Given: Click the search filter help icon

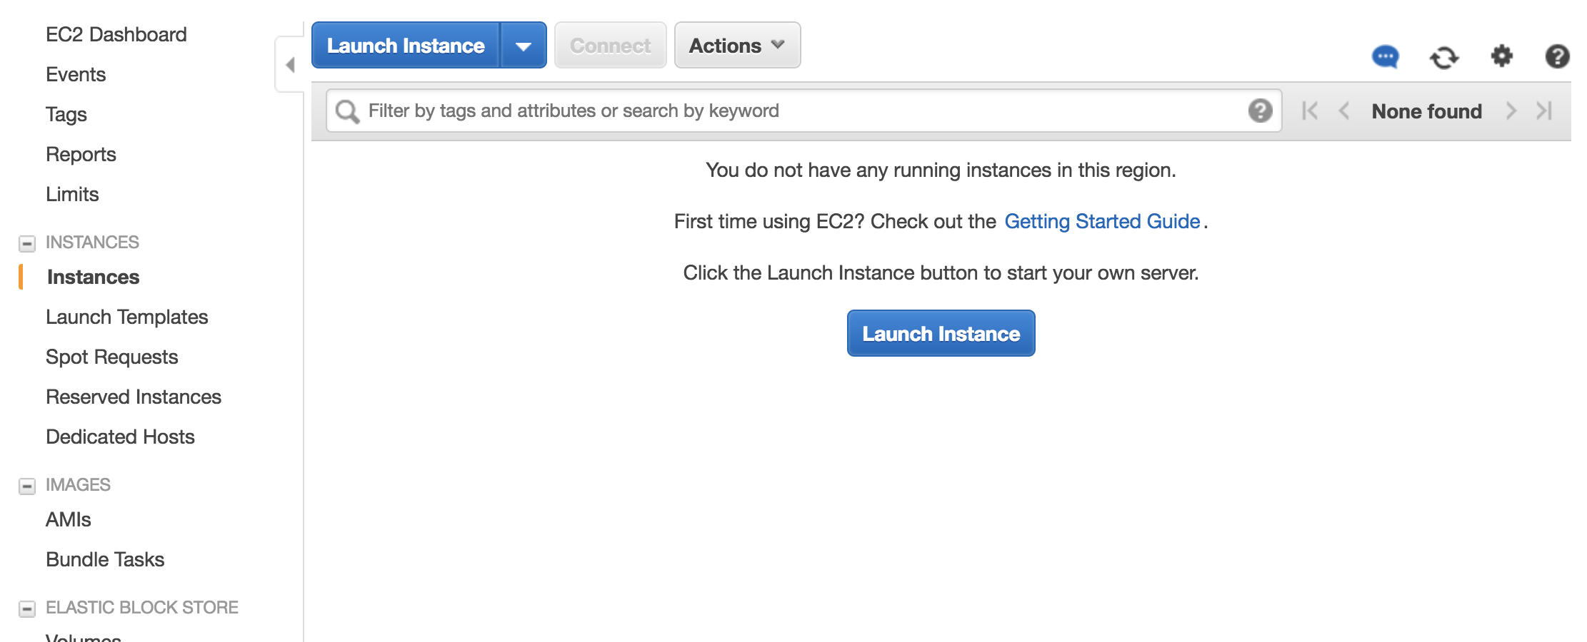Looking at the screenshot, I should coord(1260,111).
